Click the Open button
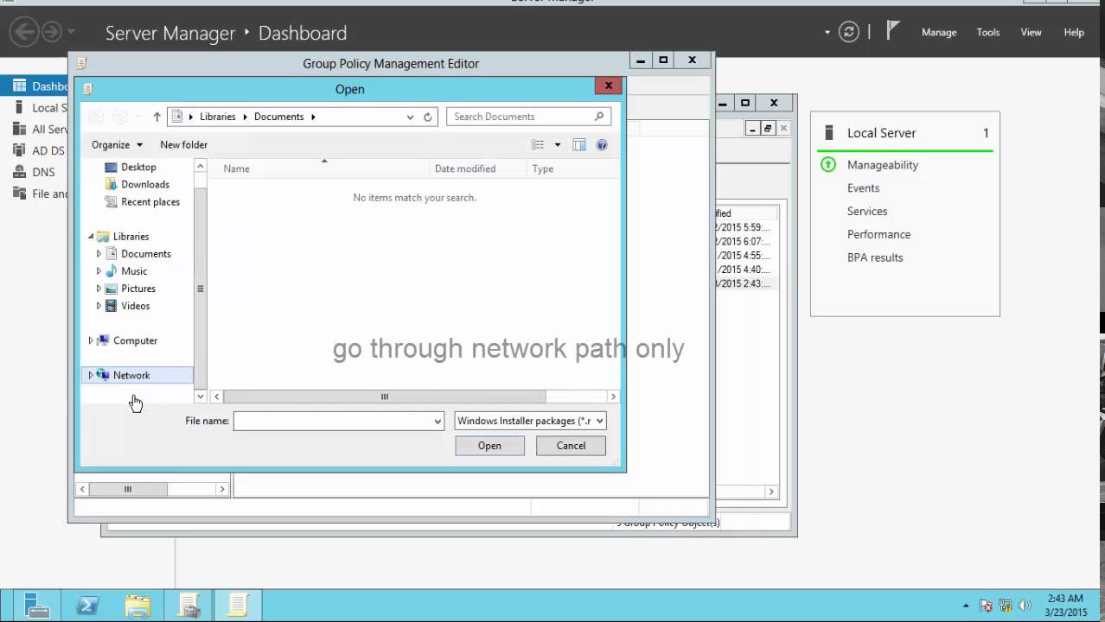This screenshot has height=622, width=1105. (489, 446)
